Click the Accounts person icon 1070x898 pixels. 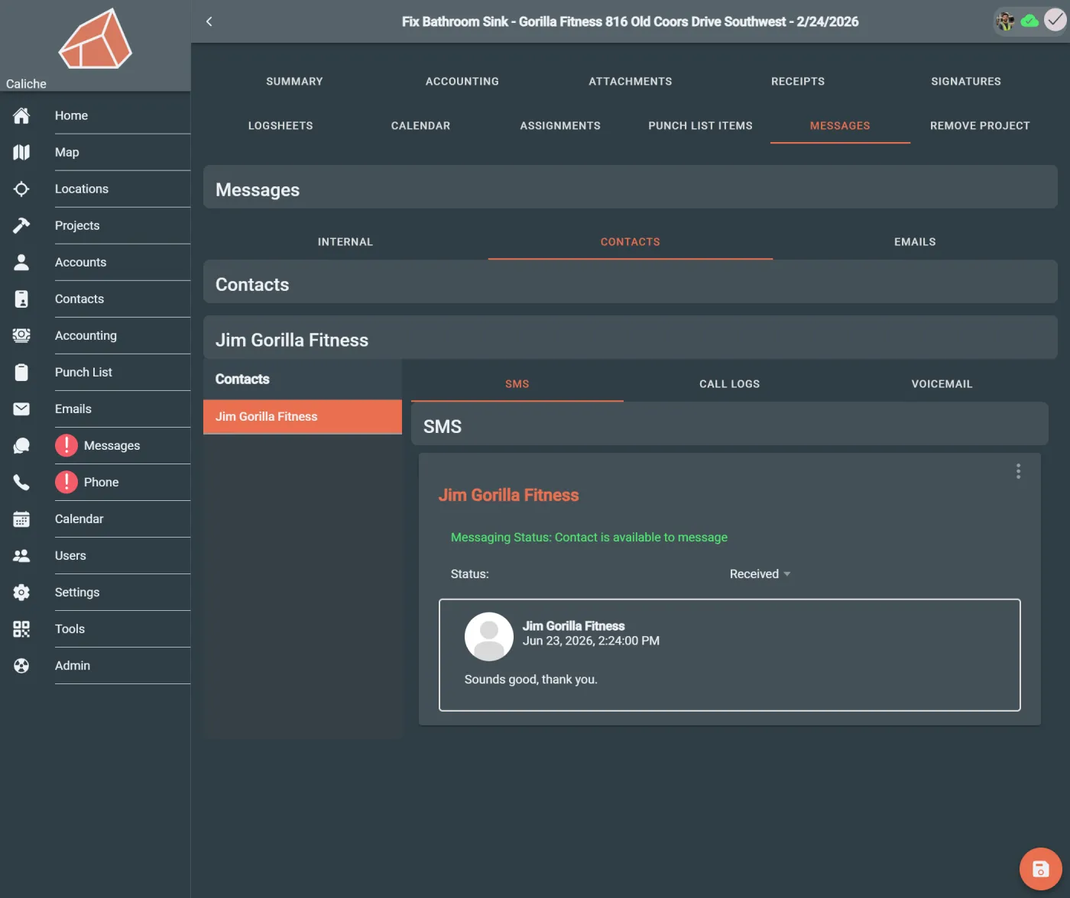tap(21, 262)
